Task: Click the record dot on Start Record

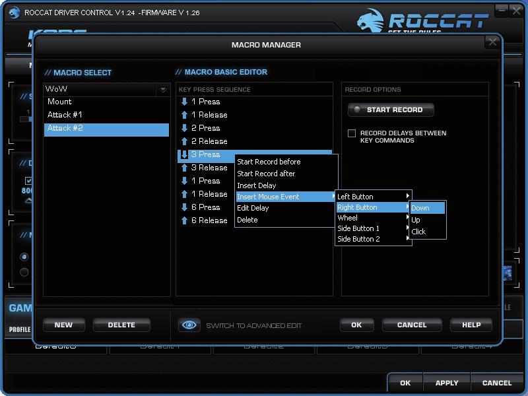Action: coord(357,110)
